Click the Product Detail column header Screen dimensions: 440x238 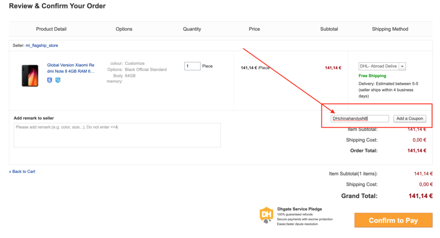(x=51, y=29)
